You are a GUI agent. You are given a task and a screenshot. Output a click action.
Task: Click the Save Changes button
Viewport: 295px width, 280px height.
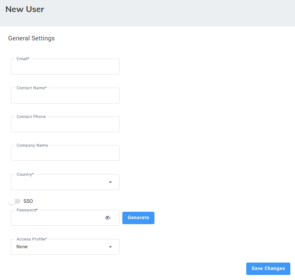click(x=268, y=268)
